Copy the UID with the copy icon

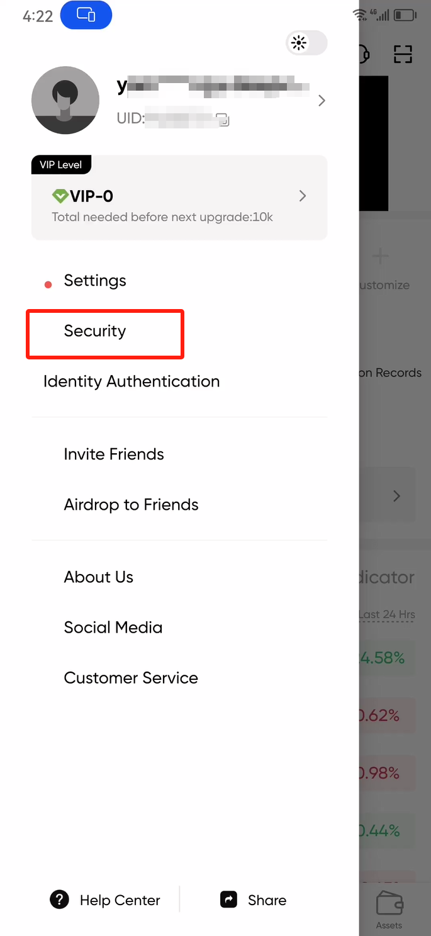tap(221, 119)
